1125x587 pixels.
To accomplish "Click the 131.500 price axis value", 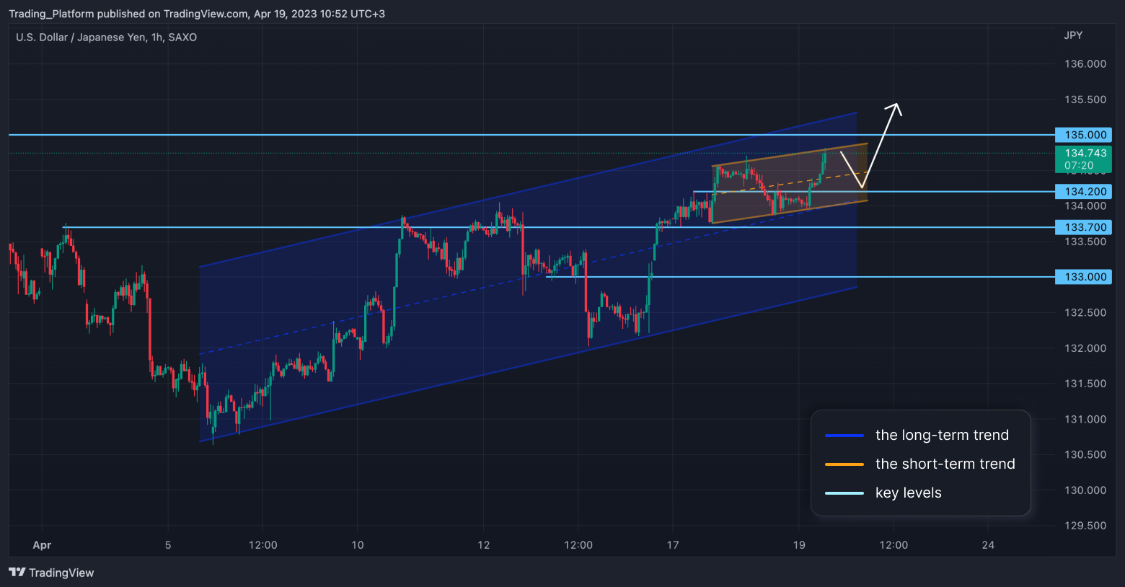I will tap(1085, 384).
